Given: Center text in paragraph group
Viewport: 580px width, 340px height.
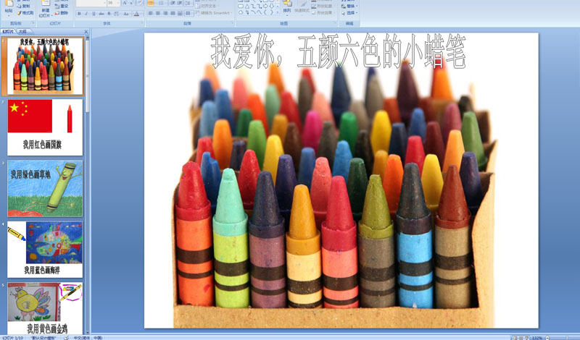Looking at the screenshot, I should click(x=157, y=13).
